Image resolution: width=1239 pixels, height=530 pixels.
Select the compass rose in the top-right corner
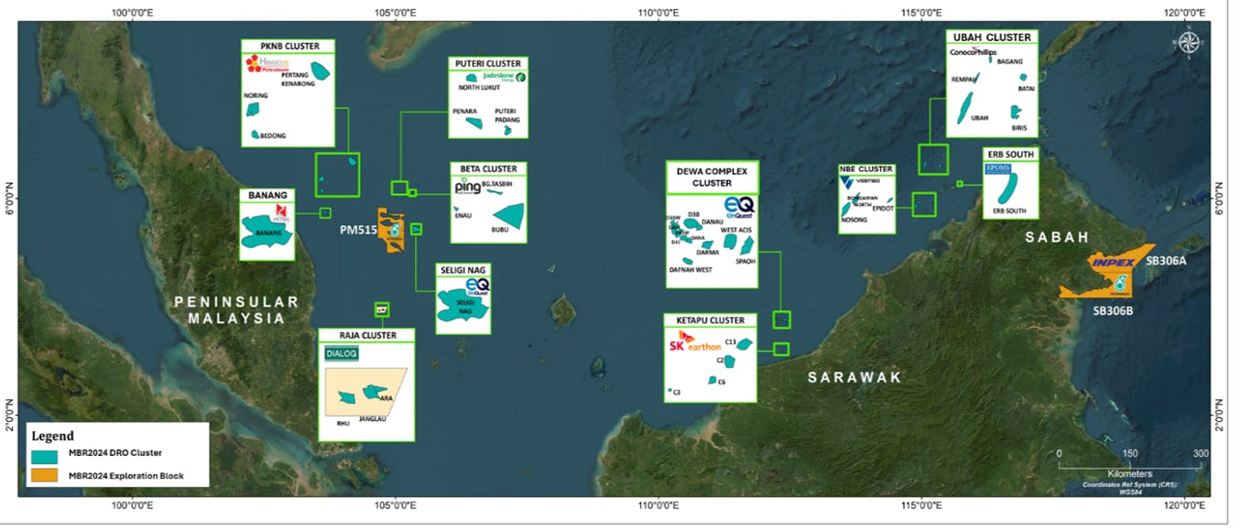pyautogui.click(x=1189, y=41)
